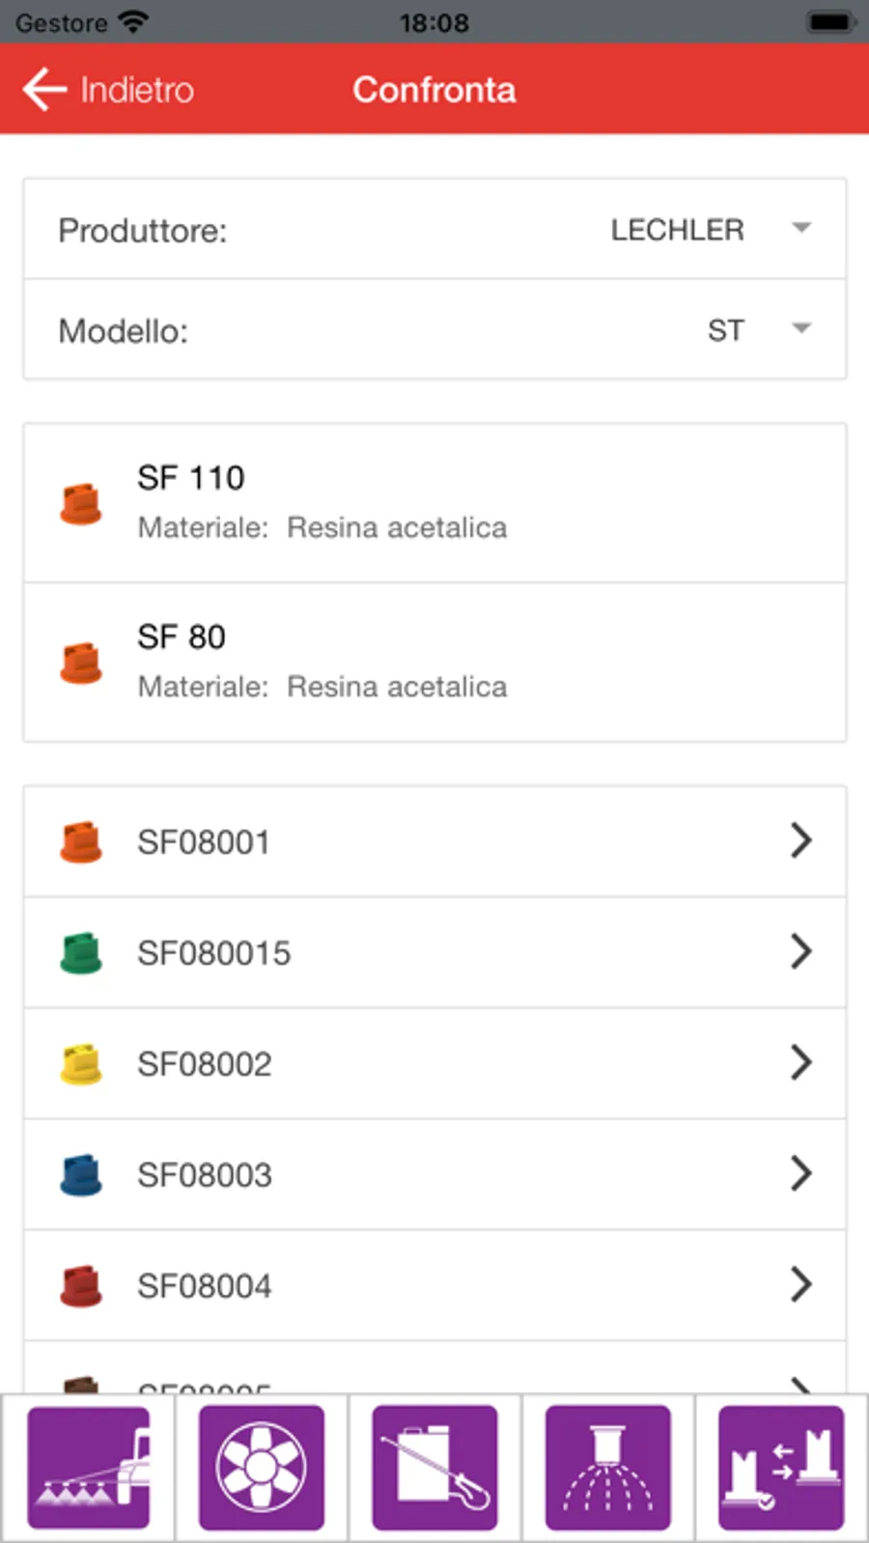The height and width of the screenshot is (1543, 869).
Task: Open the knapsack sprayer tank tab
Action: tap(434, 1467)
